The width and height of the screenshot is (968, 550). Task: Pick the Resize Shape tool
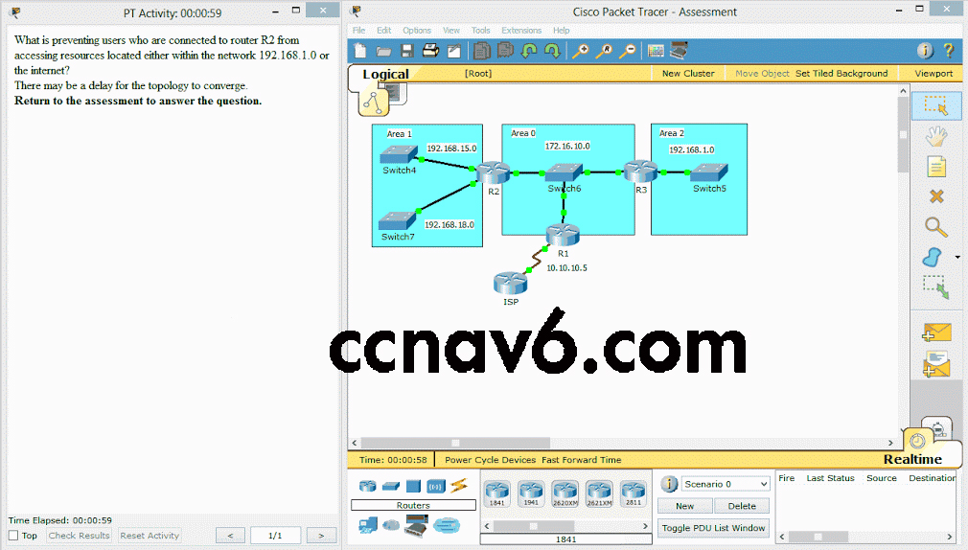936,287
